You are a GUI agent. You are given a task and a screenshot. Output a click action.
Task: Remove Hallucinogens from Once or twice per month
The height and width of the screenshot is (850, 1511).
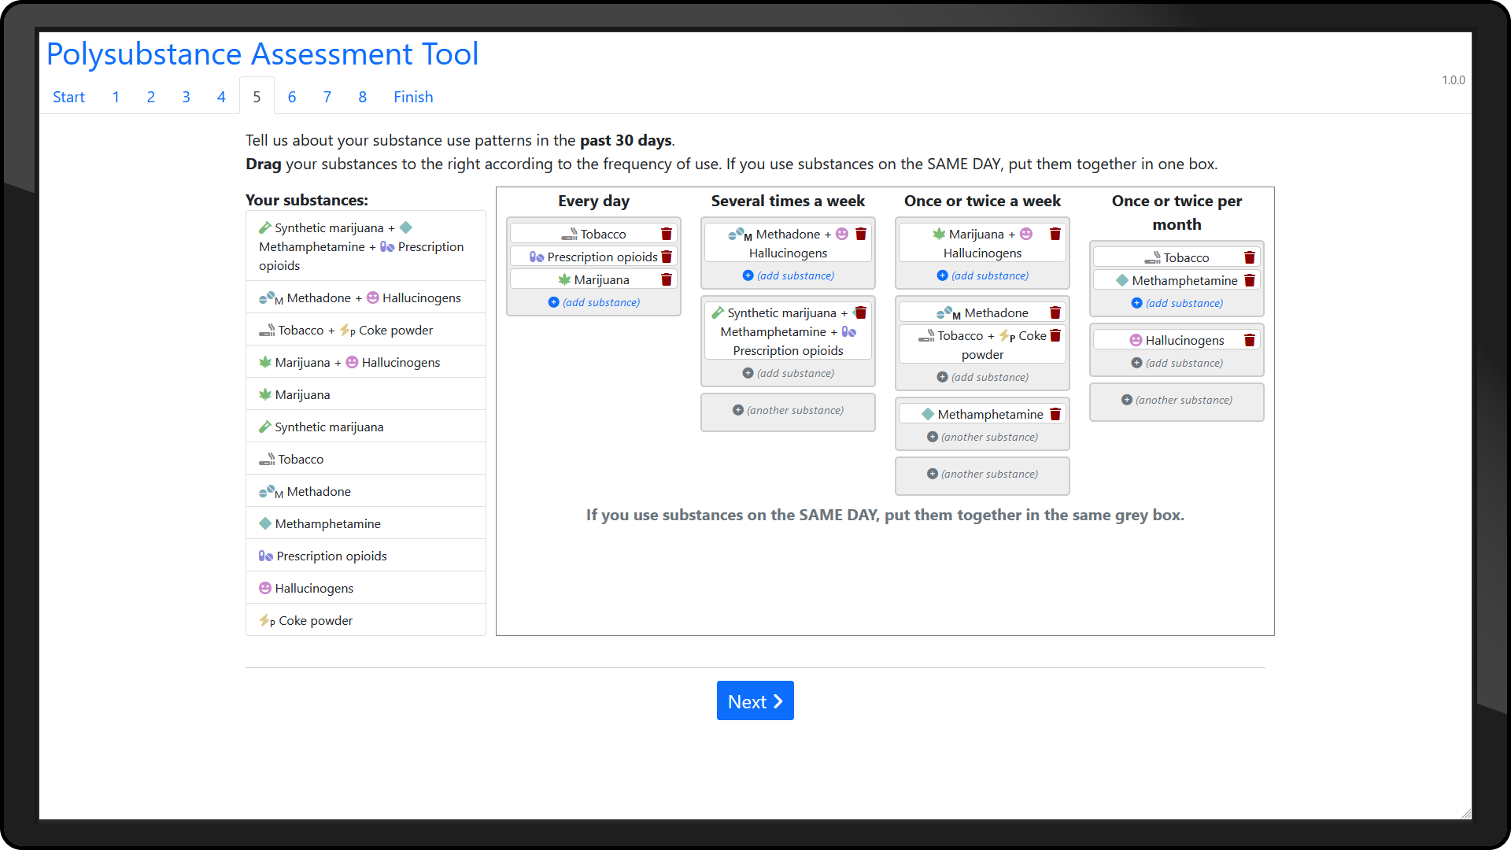click(x=1250, y=340)
